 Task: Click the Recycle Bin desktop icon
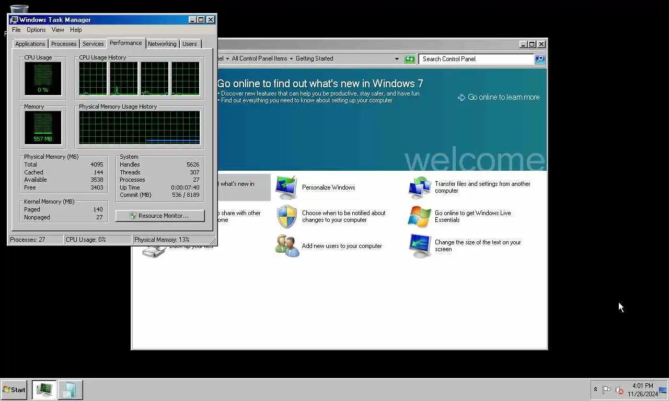pyautogui.click(x=19, y=9)
